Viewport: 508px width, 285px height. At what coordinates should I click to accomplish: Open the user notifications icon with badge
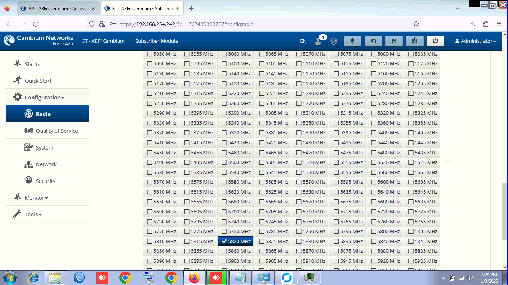point(319,41)
